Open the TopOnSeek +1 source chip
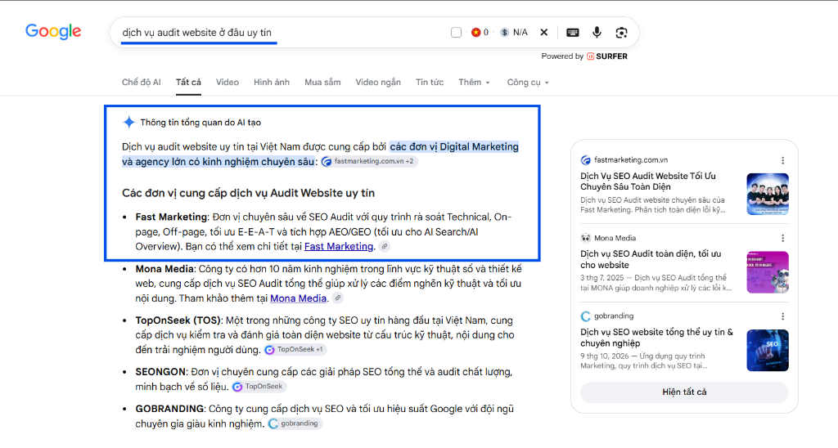 click(295, 349)
